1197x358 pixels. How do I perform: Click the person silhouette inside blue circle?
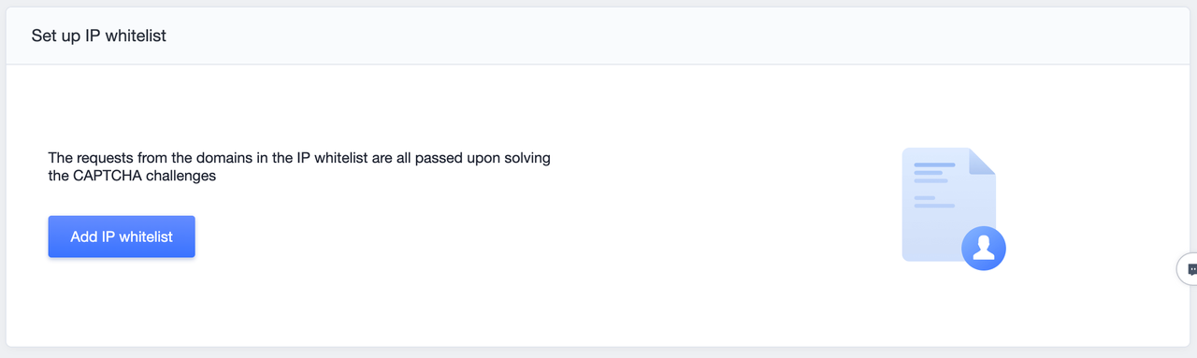[x=983, y=248]
